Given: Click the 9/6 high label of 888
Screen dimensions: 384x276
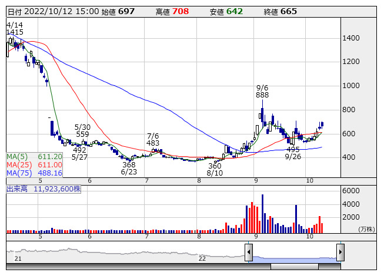Looking at the screenshot, I should [262, 95].
